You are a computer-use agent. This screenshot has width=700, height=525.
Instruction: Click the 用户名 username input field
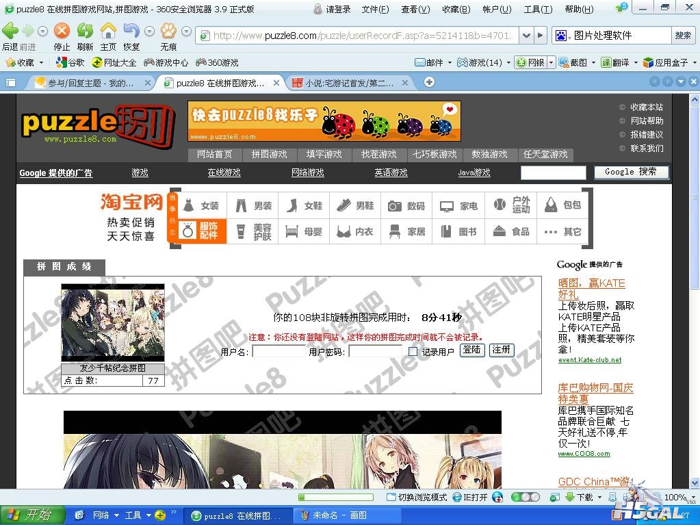[278, 351]
